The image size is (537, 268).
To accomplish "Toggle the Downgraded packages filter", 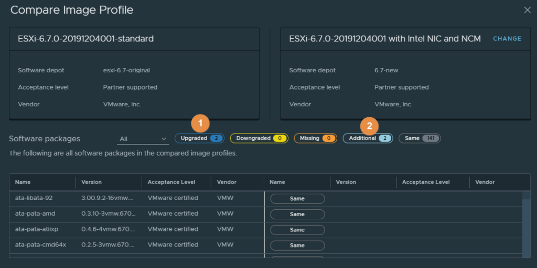I will (259, 138).
